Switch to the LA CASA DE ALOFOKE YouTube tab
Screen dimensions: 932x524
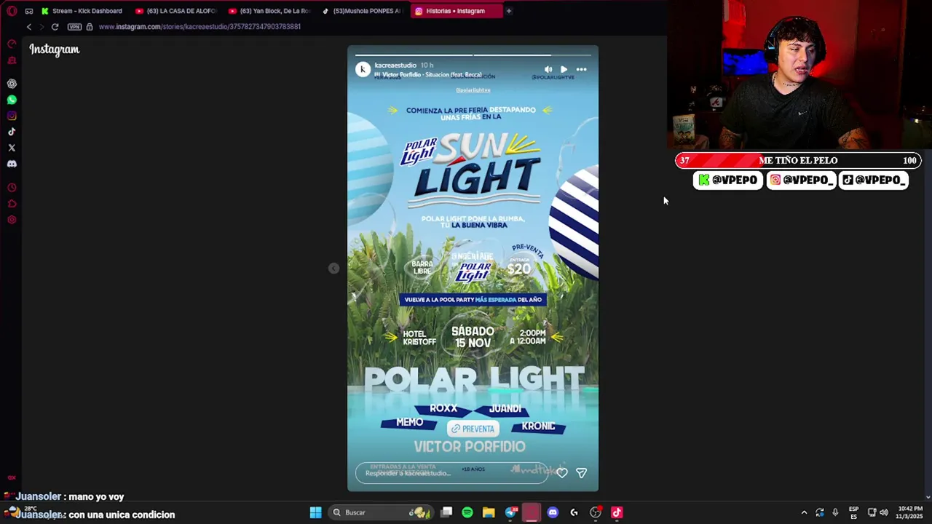point(177,11)
